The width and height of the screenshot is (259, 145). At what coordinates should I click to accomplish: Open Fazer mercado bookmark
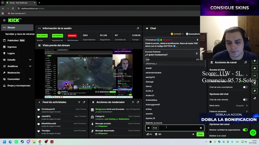[x=17, y=14]
